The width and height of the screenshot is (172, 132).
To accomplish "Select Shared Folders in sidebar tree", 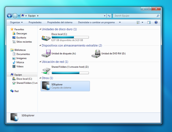I will (x=27, y=83).
